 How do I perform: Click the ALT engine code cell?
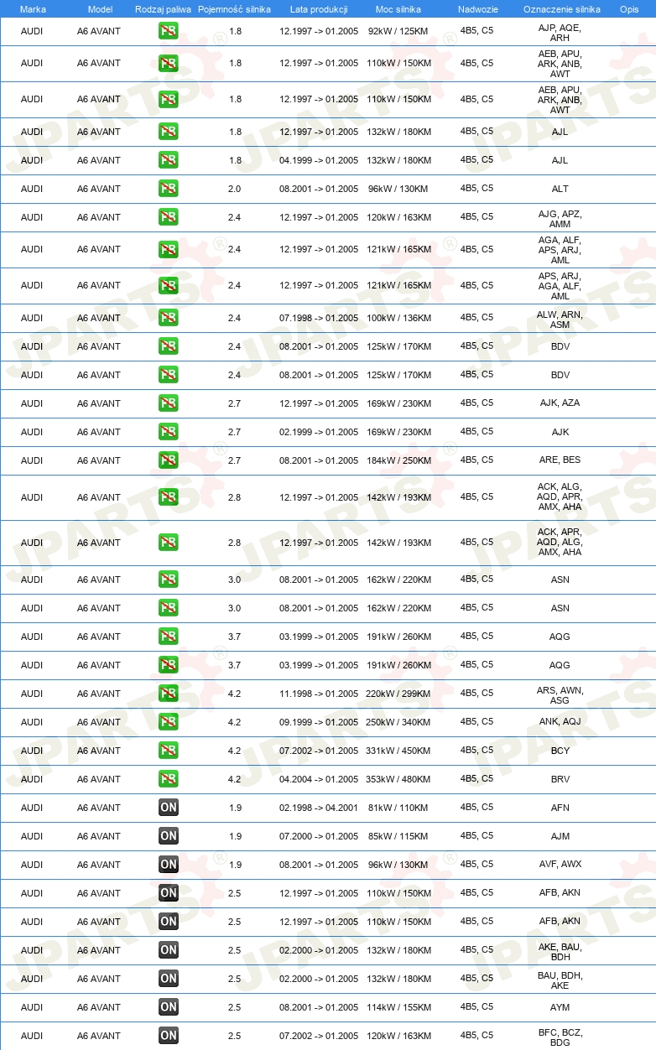coord(560,189)
